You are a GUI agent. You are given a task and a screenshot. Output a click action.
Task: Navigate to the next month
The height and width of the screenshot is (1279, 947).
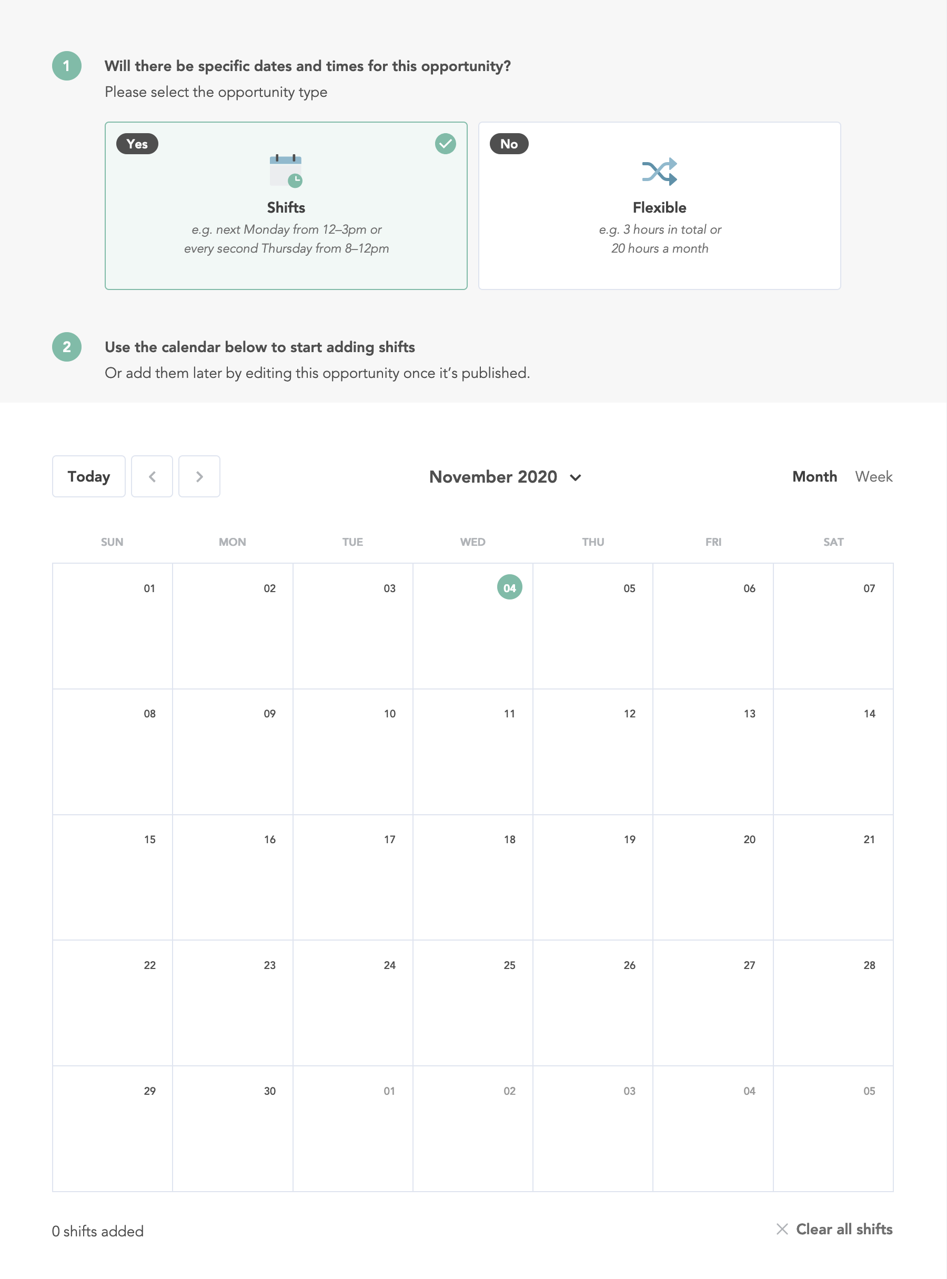(x=199, y=476)
